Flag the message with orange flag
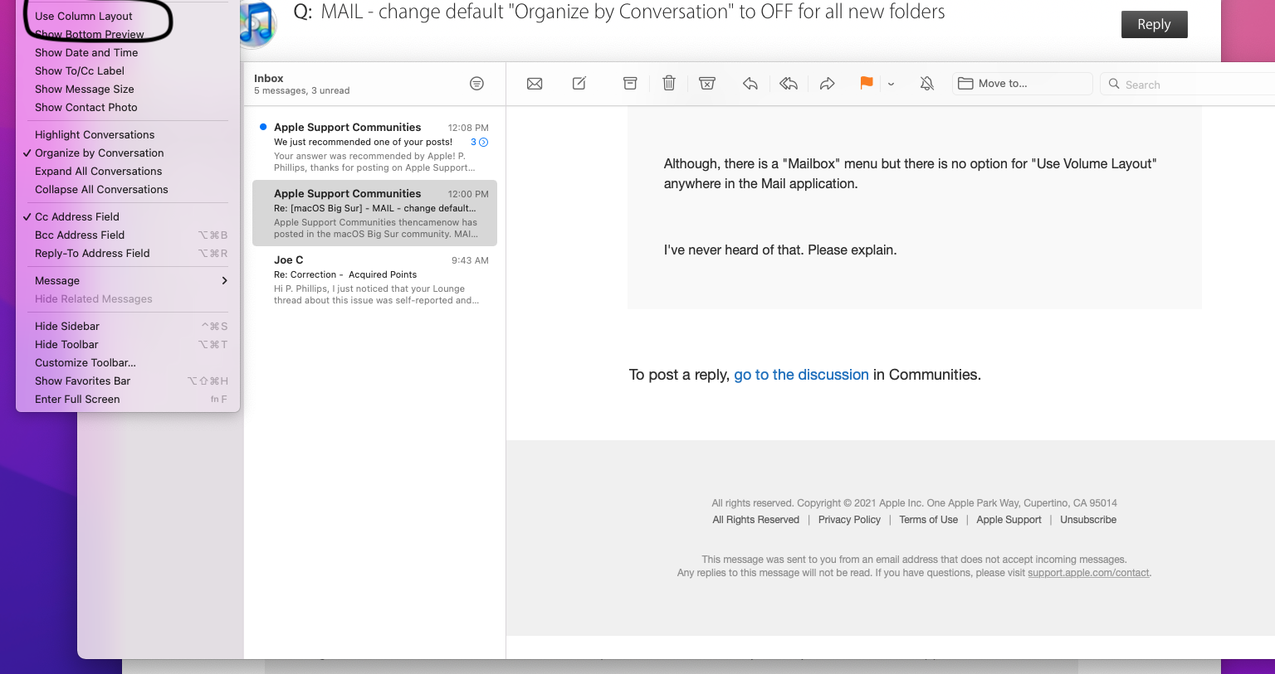Screen dimensions: 1275x674 click(867, 83)
